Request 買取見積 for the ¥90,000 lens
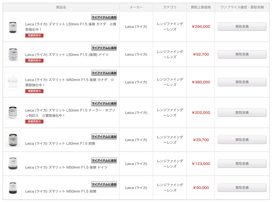272x202 pixels. (242, 188)
